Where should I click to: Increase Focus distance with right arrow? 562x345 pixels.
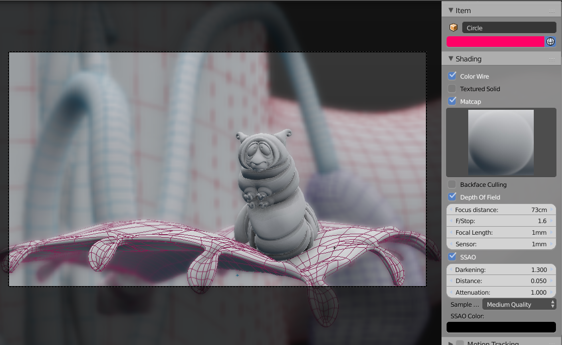pos(552,210)
